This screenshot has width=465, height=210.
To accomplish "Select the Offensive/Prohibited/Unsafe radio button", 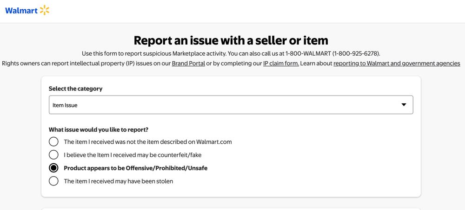I will coord(53,168).
